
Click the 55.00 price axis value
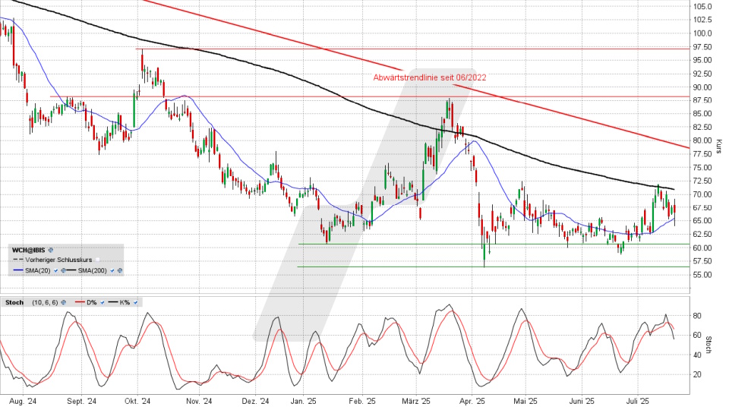702,275
